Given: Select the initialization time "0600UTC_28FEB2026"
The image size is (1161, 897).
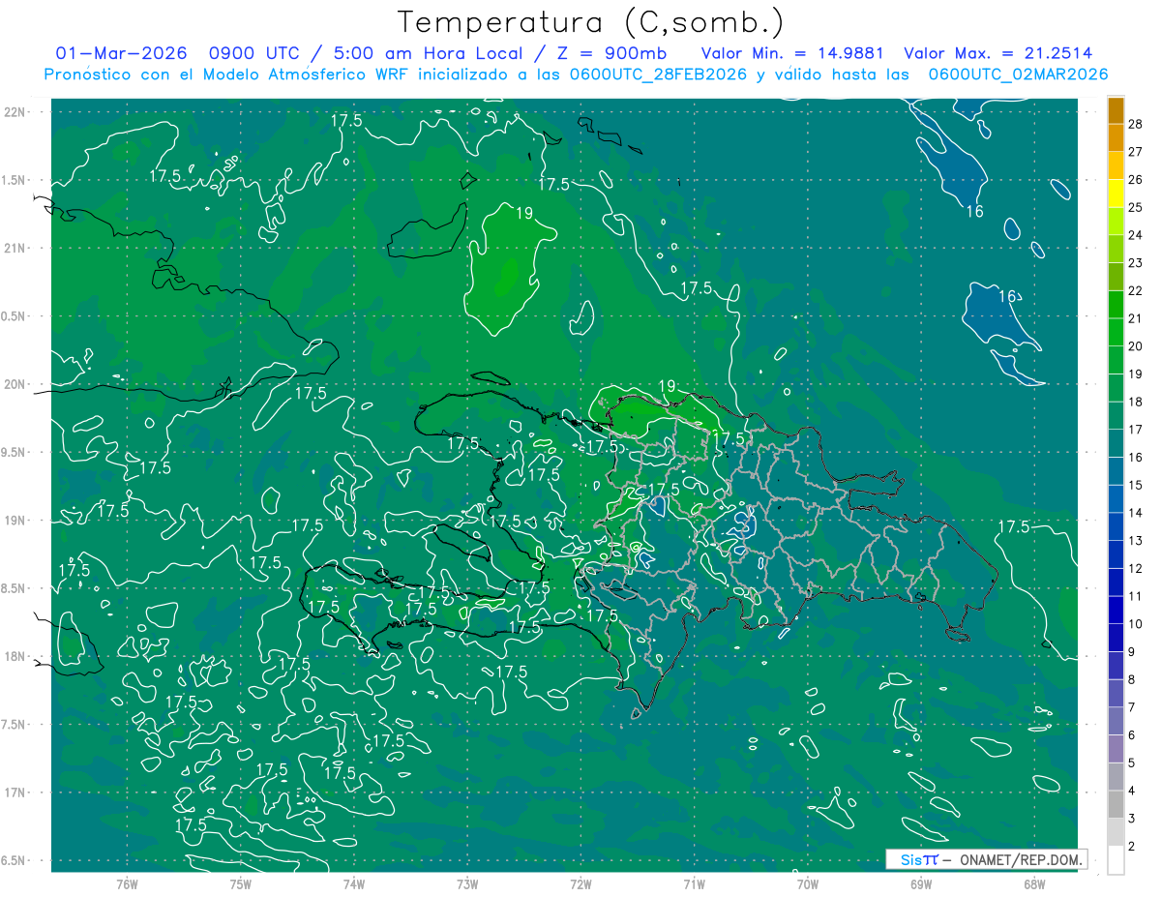Looking at the screenshot, I should point(657,75).
